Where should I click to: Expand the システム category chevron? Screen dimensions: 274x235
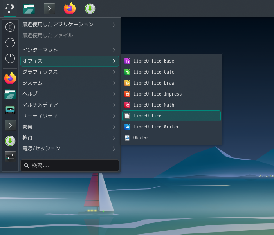[114, 83]
